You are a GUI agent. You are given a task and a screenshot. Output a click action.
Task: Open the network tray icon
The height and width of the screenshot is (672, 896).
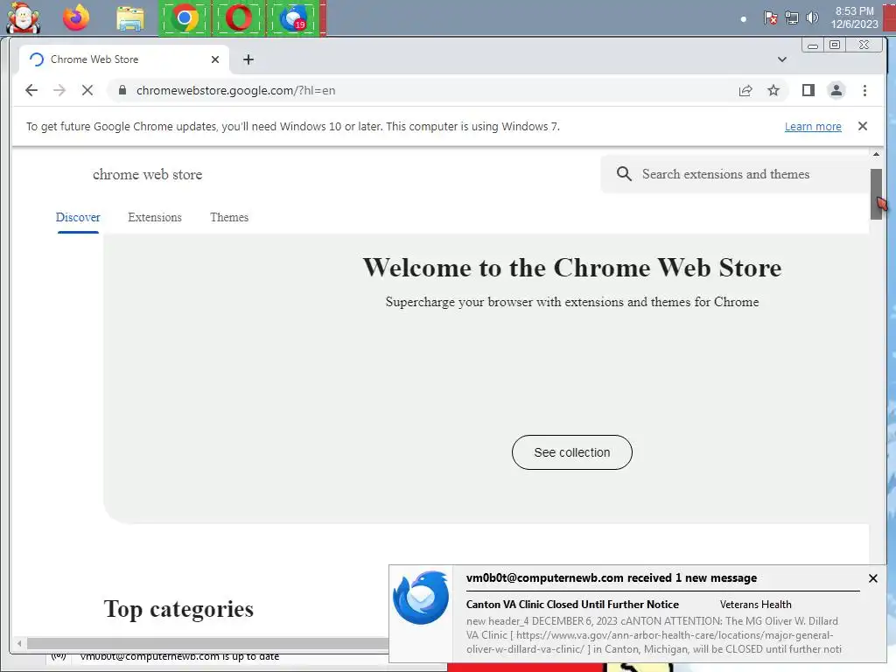[791, 17]
